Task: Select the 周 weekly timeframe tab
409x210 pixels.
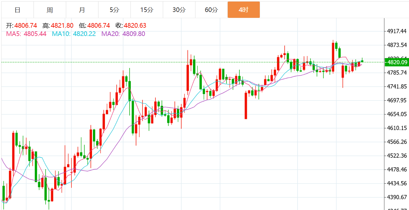Action: click(50, 10)
